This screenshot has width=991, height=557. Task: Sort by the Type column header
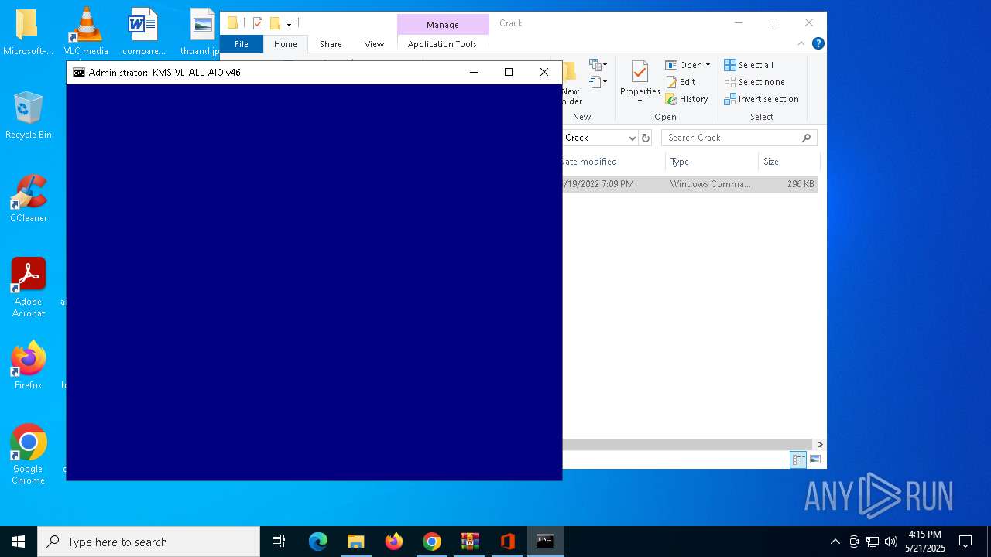pos(712,162)
